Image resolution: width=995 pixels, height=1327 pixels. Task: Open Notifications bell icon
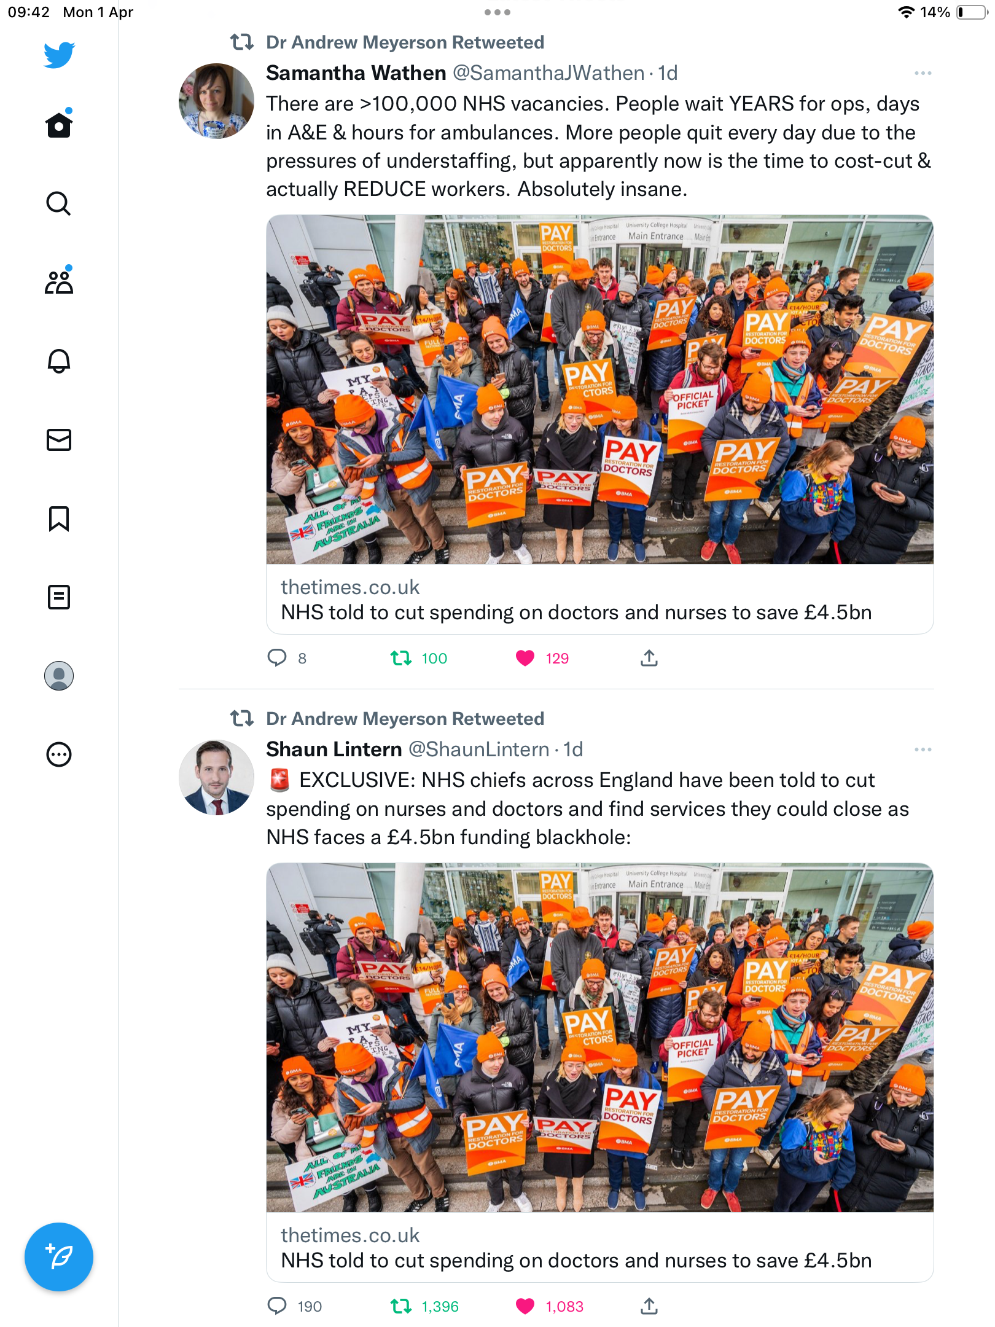click(59, 361)
